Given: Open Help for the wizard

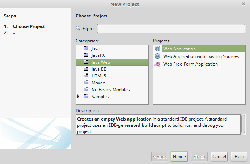Looking at the screenshot, I should click(x=239, y=157).
